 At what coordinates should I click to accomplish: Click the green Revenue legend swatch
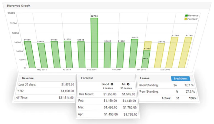(x=186, y=16)
